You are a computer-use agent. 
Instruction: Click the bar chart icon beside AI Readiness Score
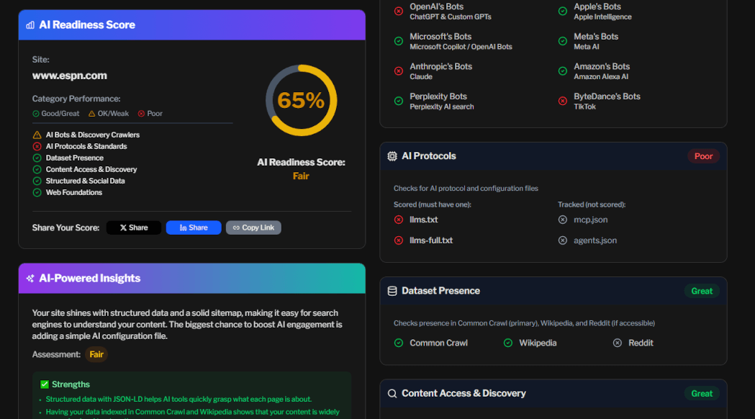pyautogui.click(x=30, y=24)
